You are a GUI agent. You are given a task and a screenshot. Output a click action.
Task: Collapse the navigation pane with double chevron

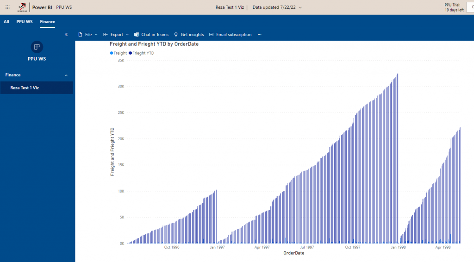[x=66, y=34]
